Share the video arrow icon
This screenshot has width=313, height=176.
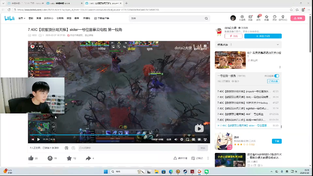click(x=88, y=158)
